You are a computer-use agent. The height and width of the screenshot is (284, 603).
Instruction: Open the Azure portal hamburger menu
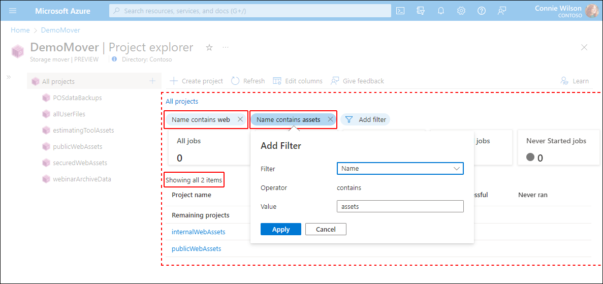click(x=13, y=11)
